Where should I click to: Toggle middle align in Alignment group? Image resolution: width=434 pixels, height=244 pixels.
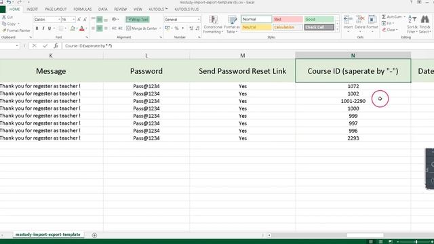pos(100,20)
